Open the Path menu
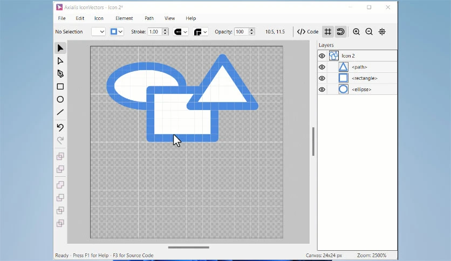 [x=149, y=18]
